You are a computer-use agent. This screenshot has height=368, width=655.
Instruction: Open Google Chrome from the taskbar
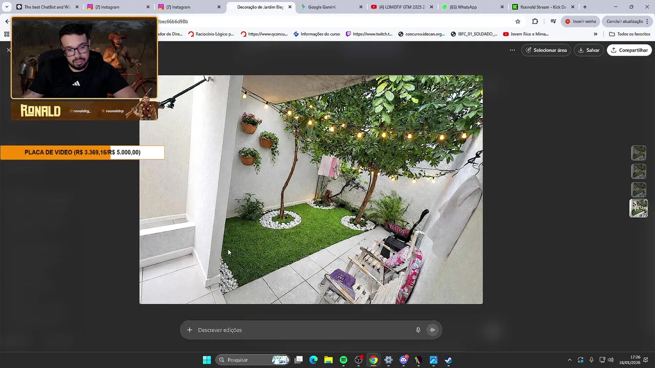click(374, 360)
